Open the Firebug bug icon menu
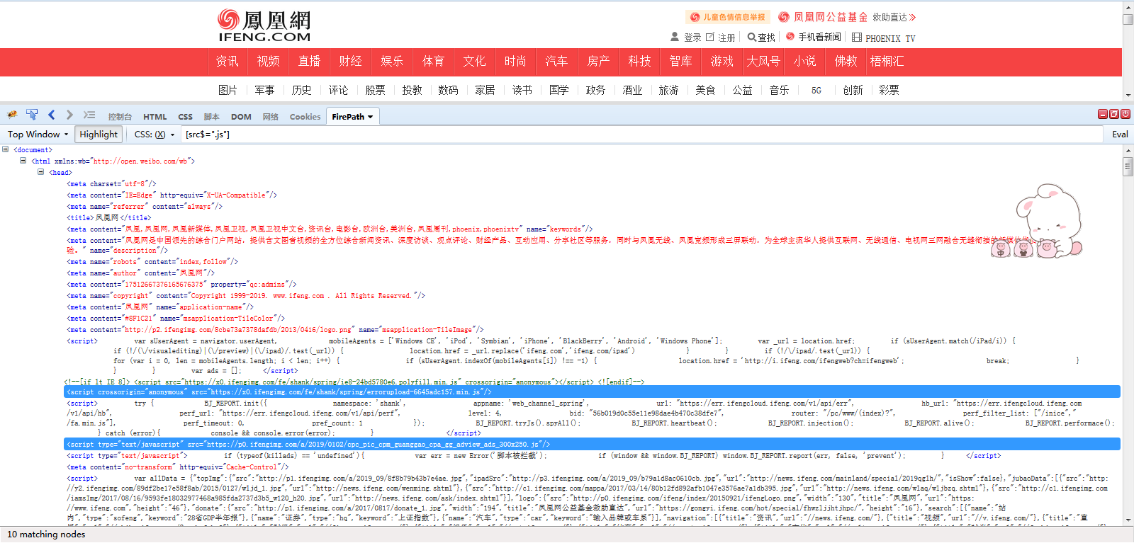 click(12, 115)
